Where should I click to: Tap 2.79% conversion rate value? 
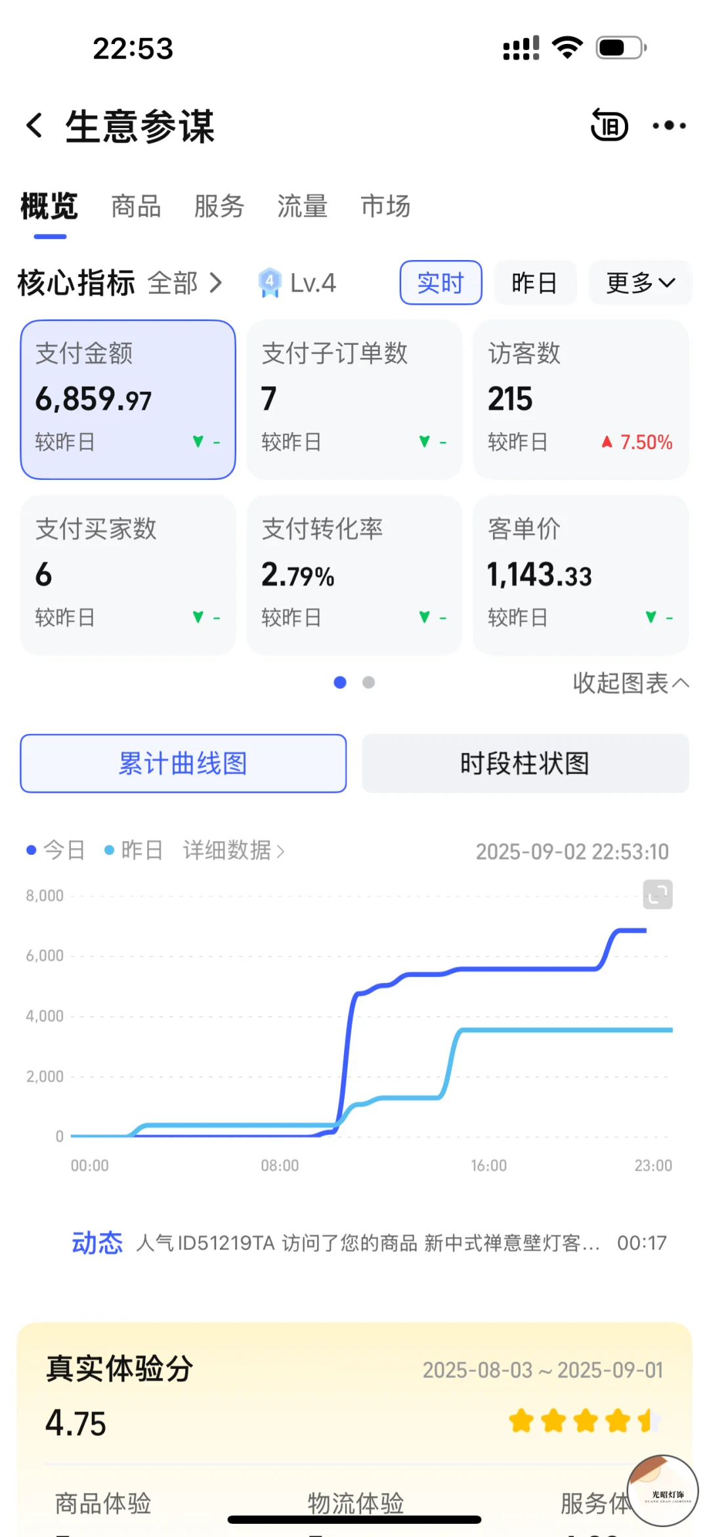tap(298, 575)
